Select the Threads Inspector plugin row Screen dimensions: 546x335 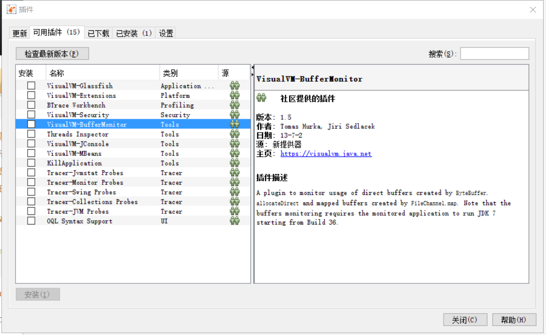point(133,134)
